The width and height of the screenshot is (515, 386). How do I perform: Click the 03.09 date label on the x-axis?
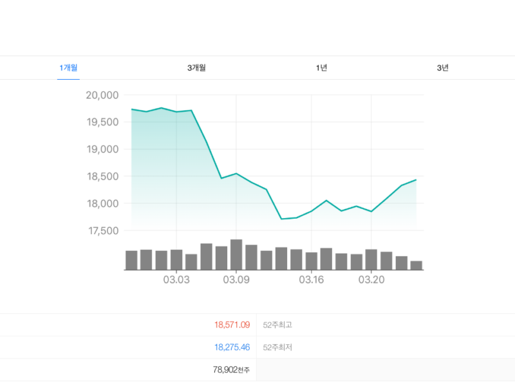coord(236,280)
